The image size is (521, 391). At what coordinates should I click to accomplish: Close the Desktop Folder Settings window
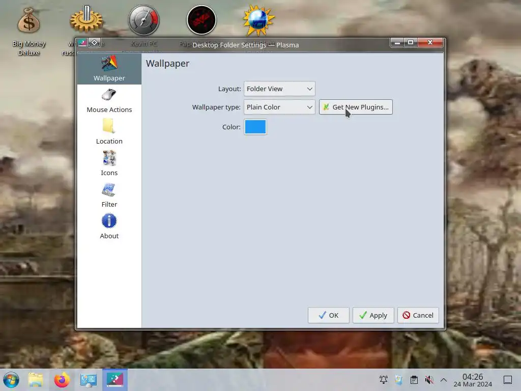[430, 43]
